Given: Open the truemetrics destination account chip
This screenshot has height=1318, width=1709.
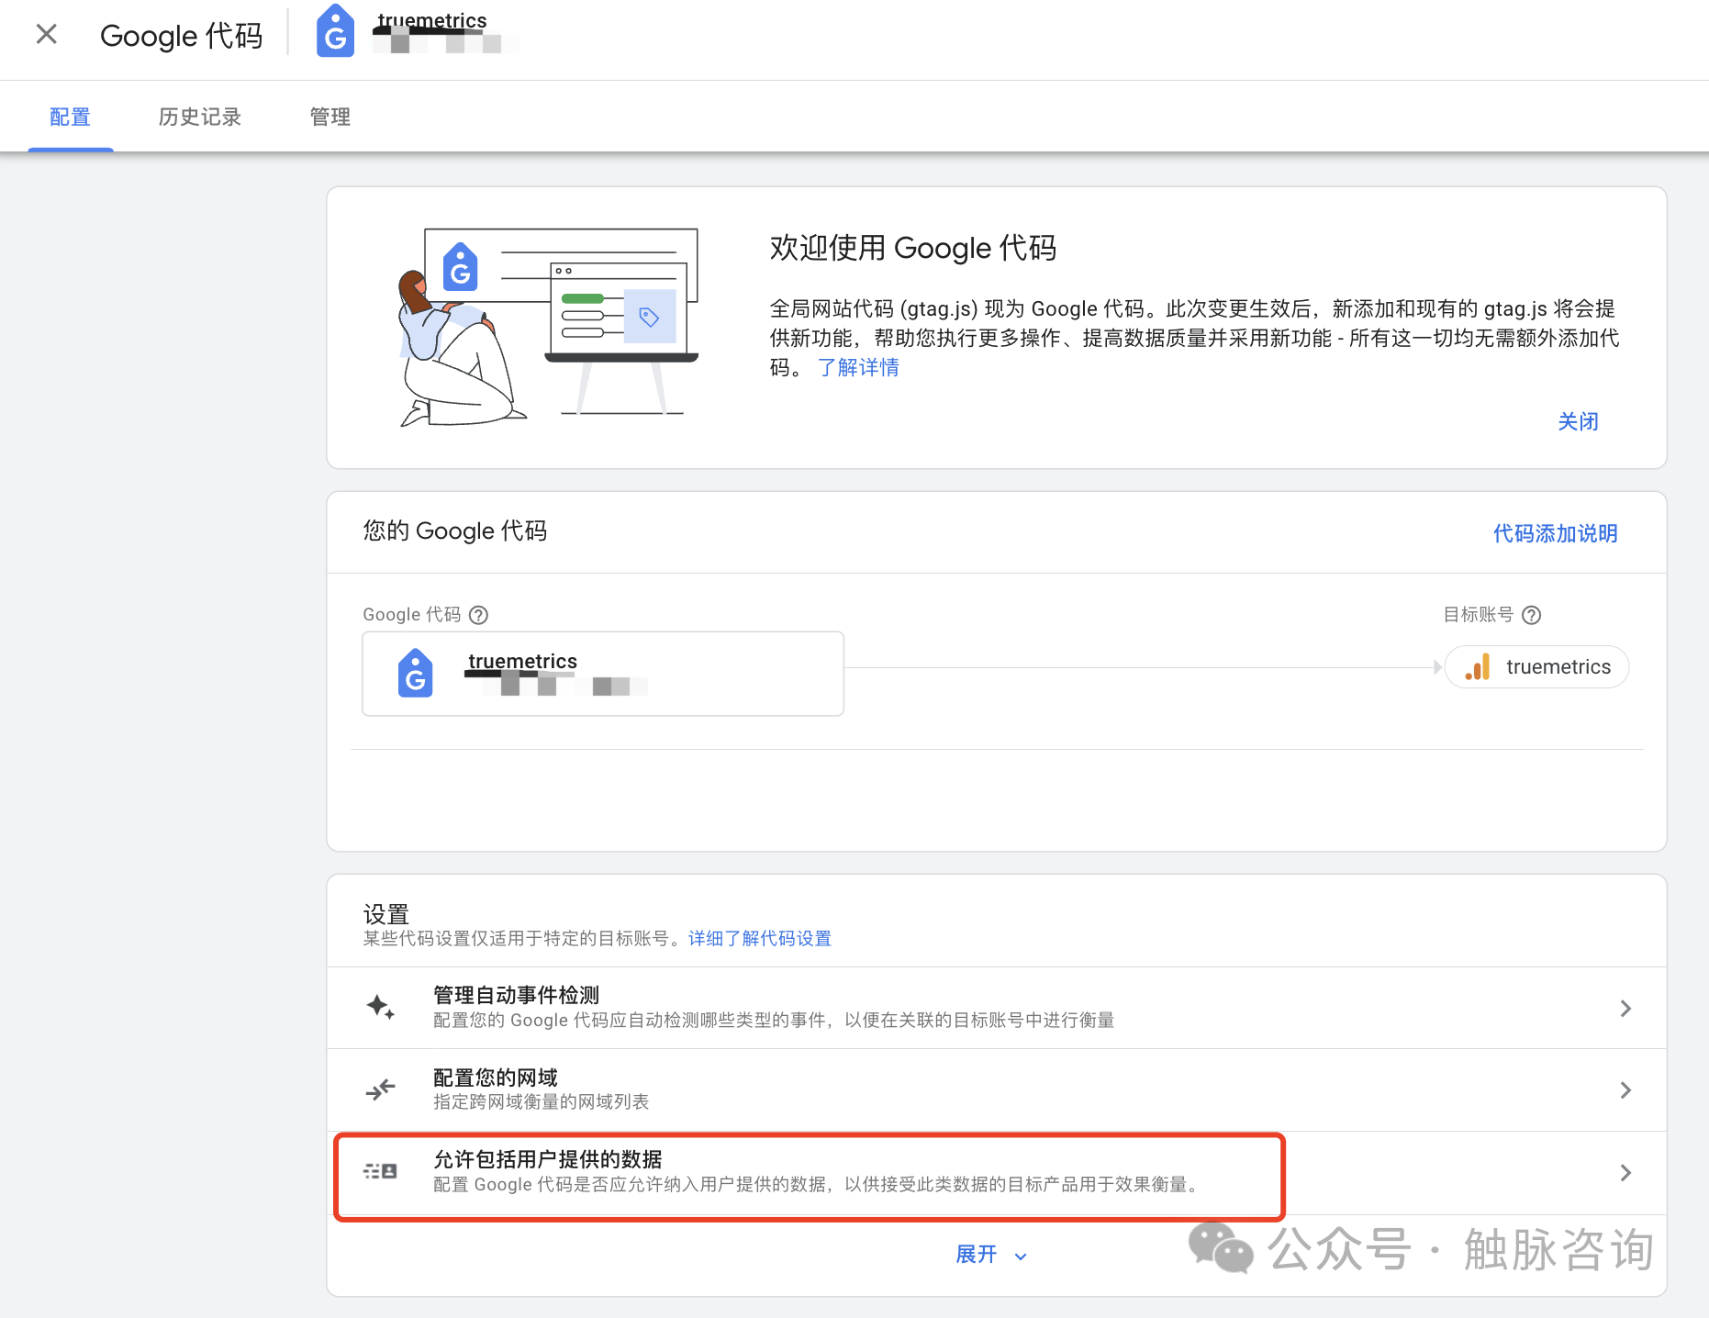Looking at the screenshot, I should [1536, 667].
